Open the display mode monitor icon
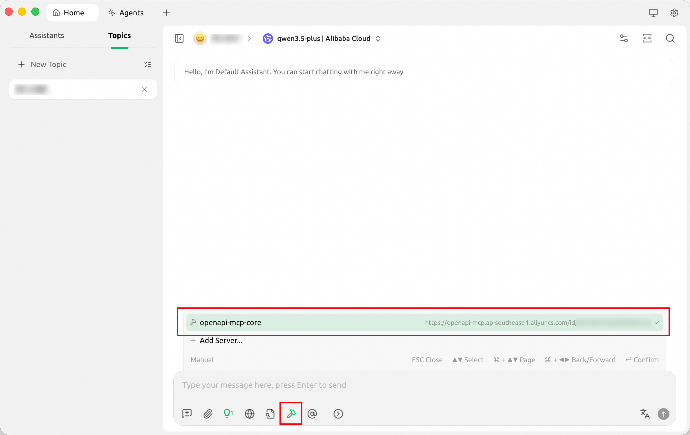This screenshot has width=690, height=435. (x=653, y=13)
